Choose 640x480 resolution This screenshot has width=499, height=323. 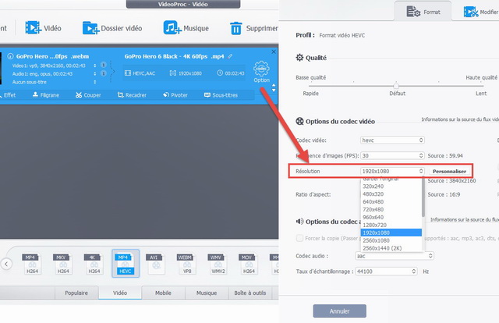[391, 201]
